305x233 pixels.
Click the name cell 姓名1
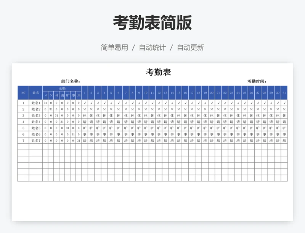pos(36,103)
